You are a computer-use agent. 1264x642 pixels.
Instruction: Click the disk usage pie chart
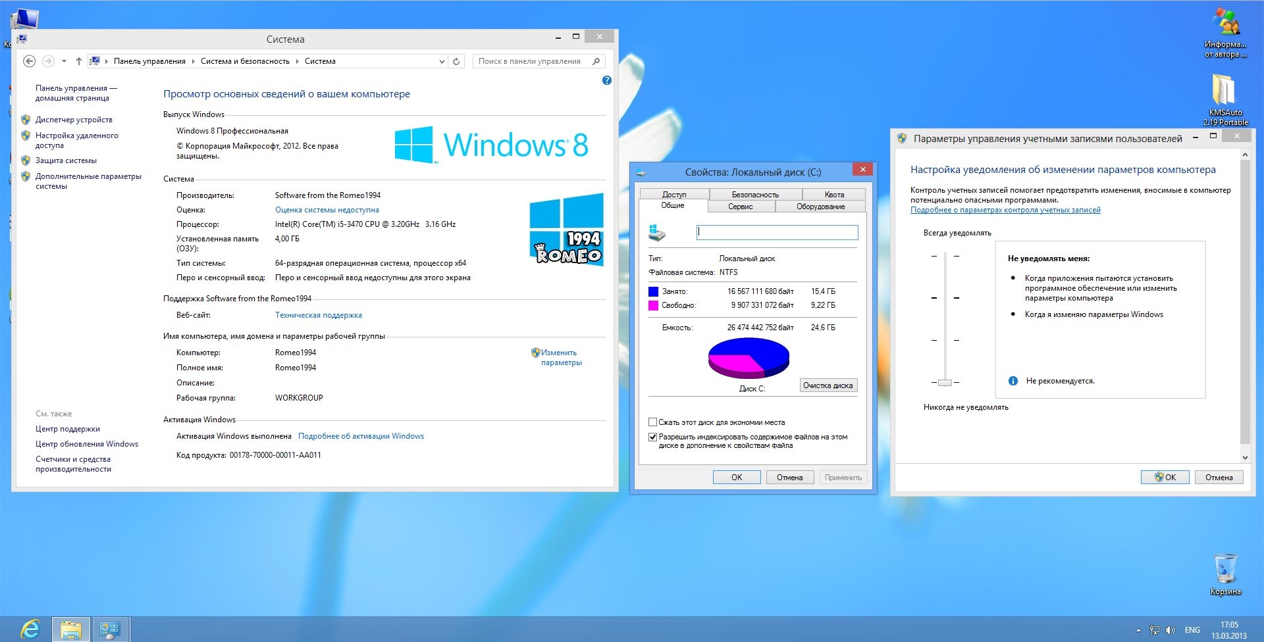point(749,357)
